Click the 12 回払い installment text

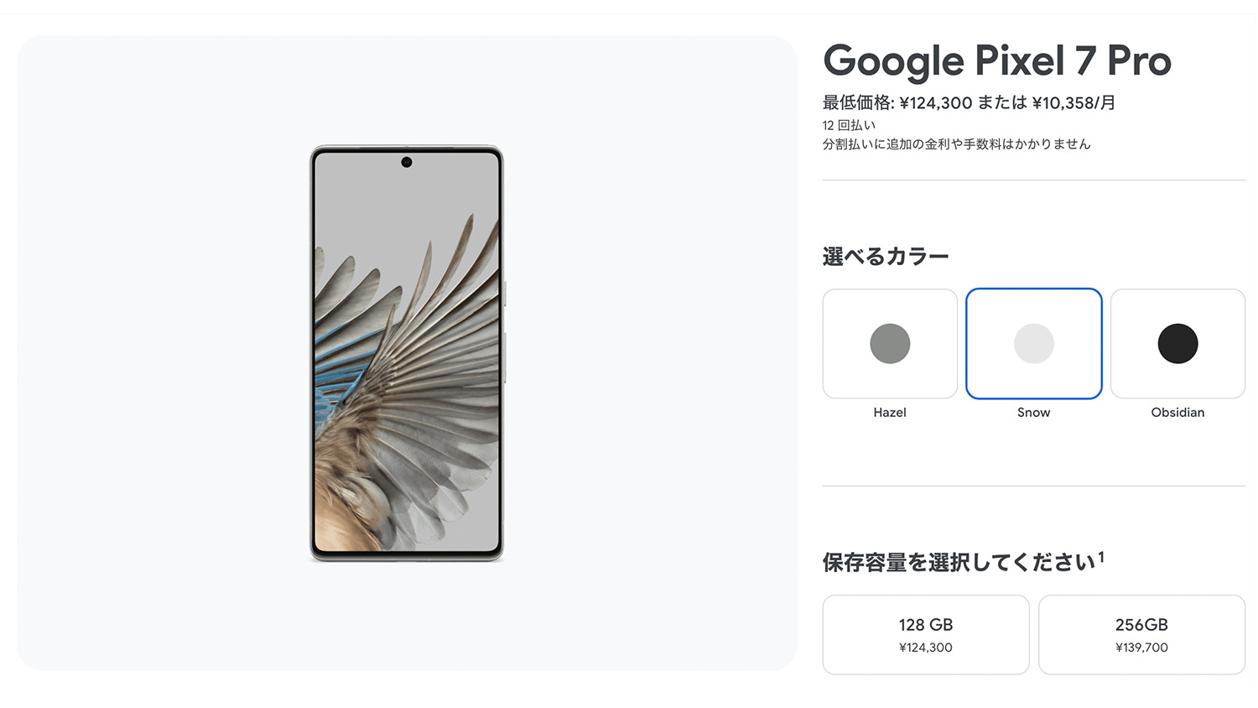click(x=849, y=125)
